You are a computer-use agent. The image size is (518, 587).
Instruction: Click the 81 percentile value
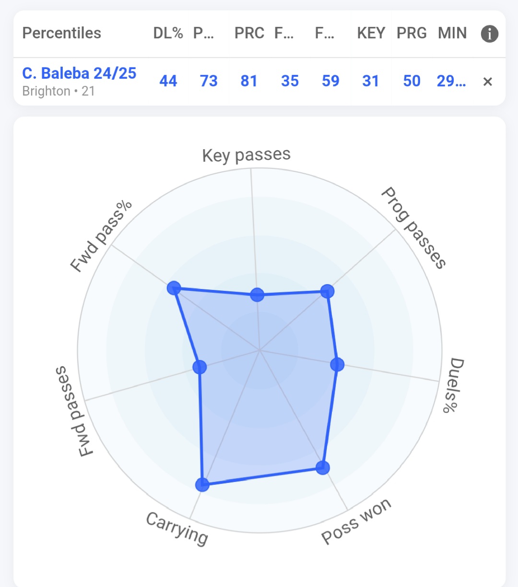point(249,81)
